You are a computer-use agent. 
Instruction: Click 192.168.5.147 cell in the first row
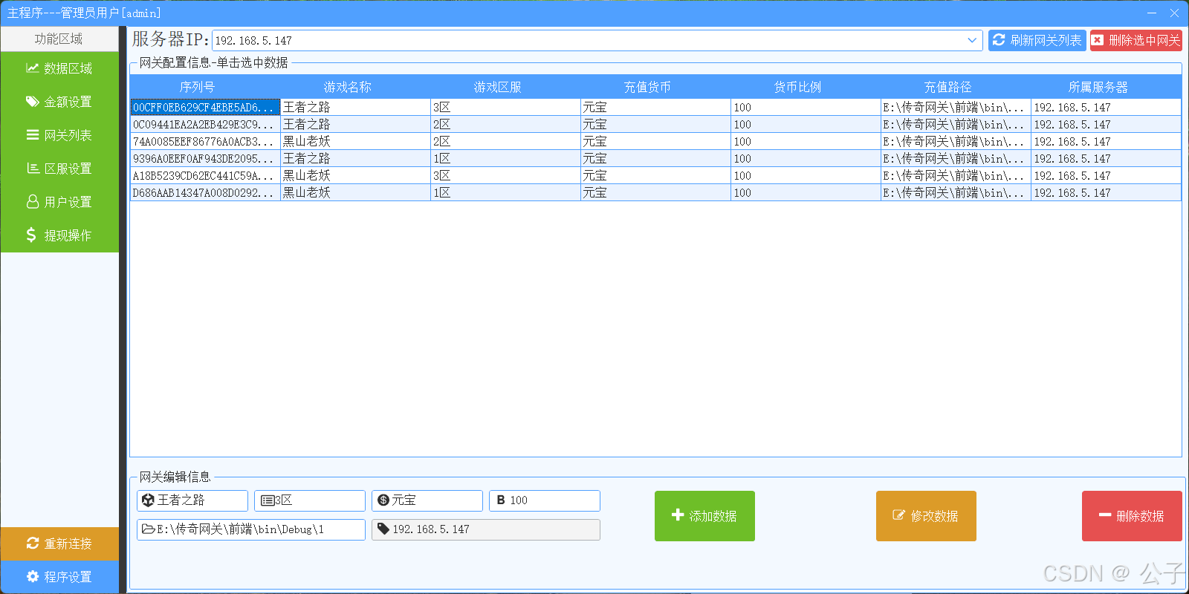pos(1106,108)
